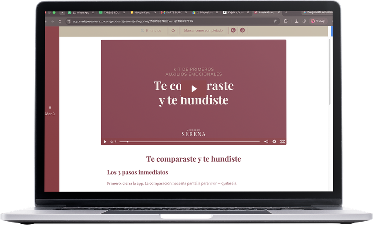Close the Kajabi admin tab
This screenshot has height=225, width=373.
pos(248,12)
